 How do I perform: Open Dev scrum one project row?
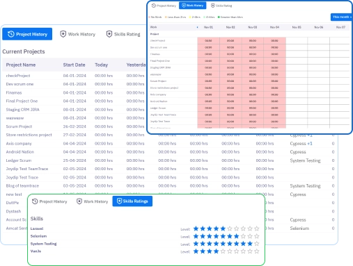click(x=19, y=84)
